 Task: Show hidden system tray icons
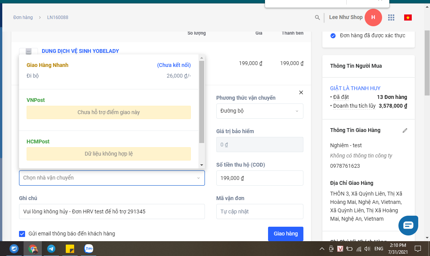tap(322, 249)
